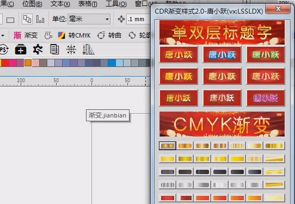Image resolution: width=295 pixels, height=204 pixels.
Task: Apply the green 唐小跃 title style
Action: click(x=266, y=54)
